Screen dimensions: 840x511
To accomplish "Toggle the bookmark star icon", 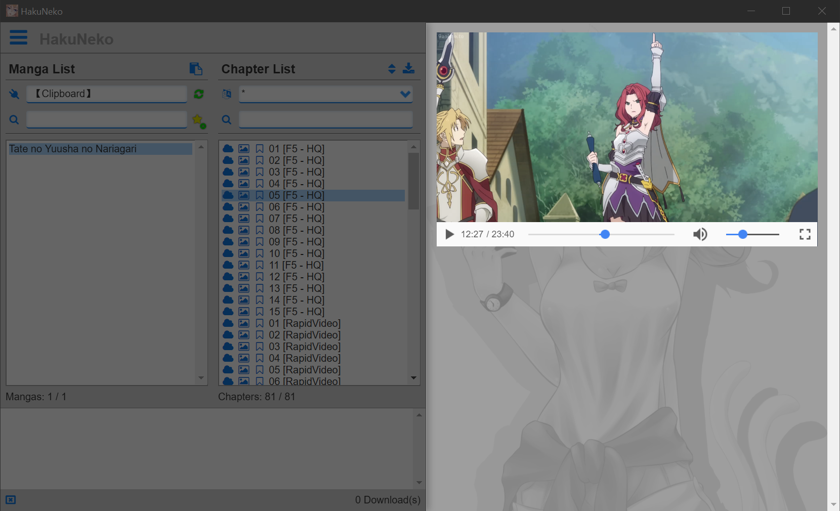I will coord(199,120).
